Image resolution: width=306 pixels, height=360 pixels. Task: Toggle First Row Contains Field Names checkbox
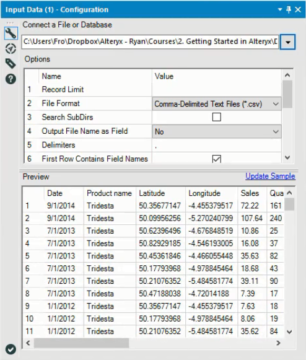pyautogui.click(x=216, y=159)
